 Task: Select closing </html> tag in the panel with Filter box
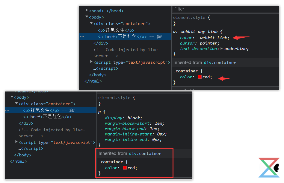pos(93,81)
